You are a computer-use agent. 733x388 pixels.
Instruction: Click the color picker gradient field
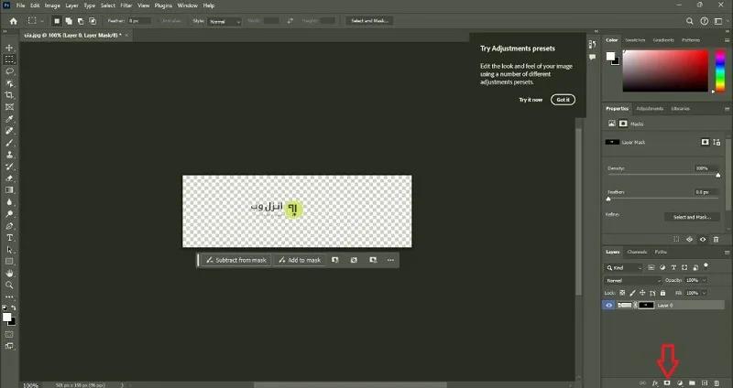pyautogui.click(x=665, y=70)
